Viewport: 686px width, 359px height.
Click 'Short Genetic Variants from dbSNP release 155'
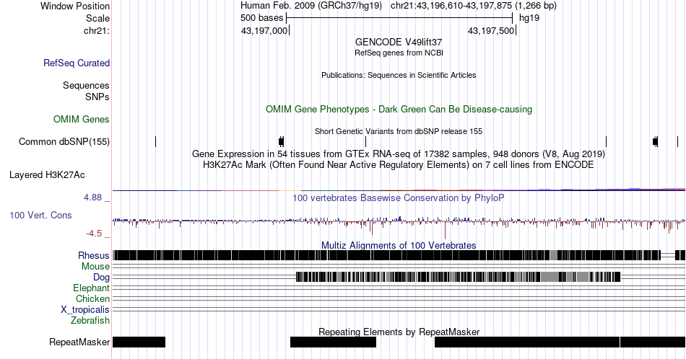click(399, 131)
